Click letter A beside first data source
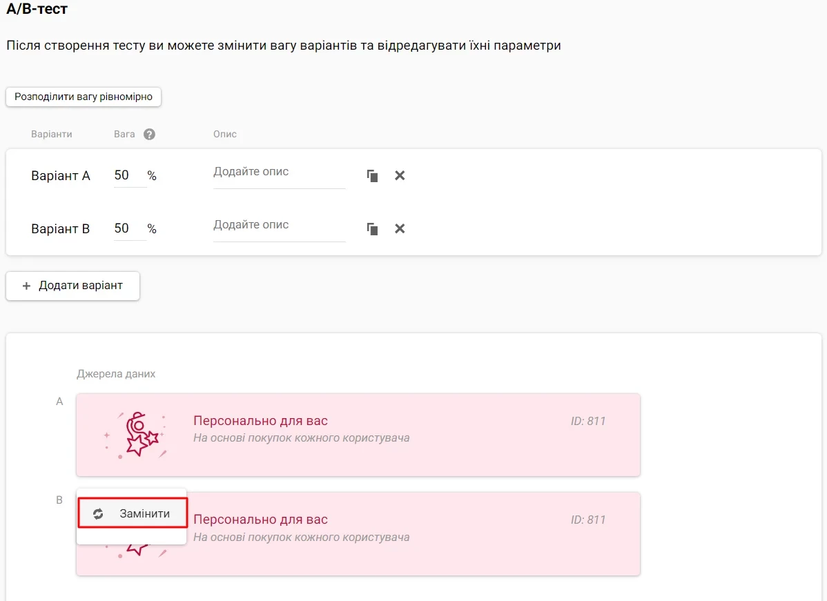Image resolution: width=827 pixels, height=601 pixels. coord(59,402)
